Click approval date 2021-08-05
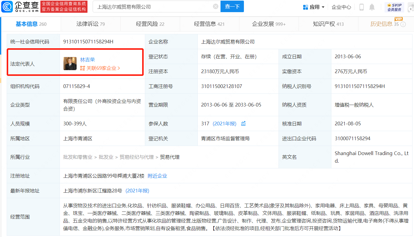The width and height of the screenshot is (414, 237). 348,124
